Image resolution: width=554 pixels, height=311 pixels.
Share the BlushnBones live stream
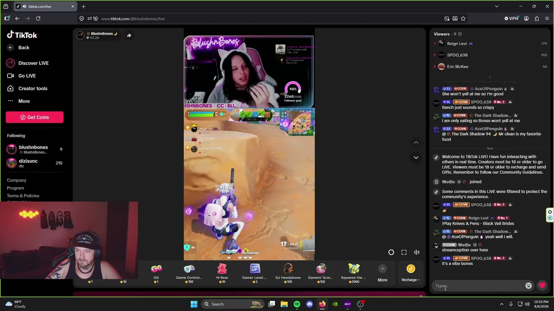pyautogui.click(x=129, y=35)
